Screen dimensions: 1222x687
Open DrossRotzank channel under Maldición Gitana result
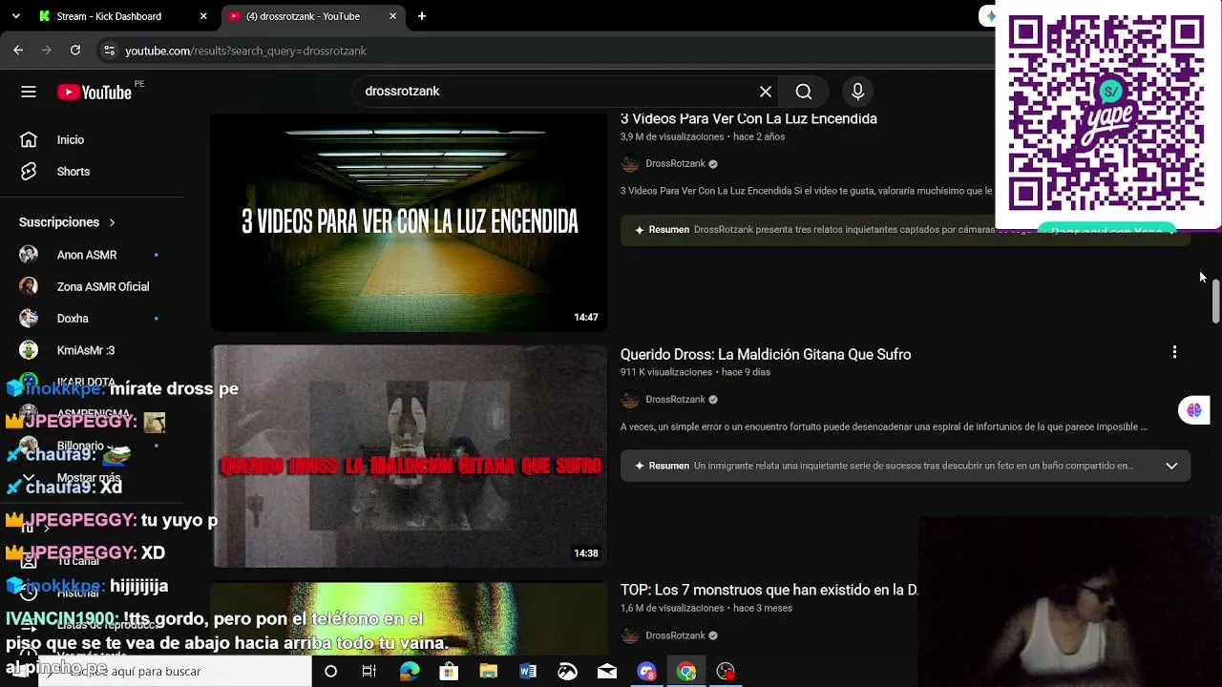click(675, 400)
